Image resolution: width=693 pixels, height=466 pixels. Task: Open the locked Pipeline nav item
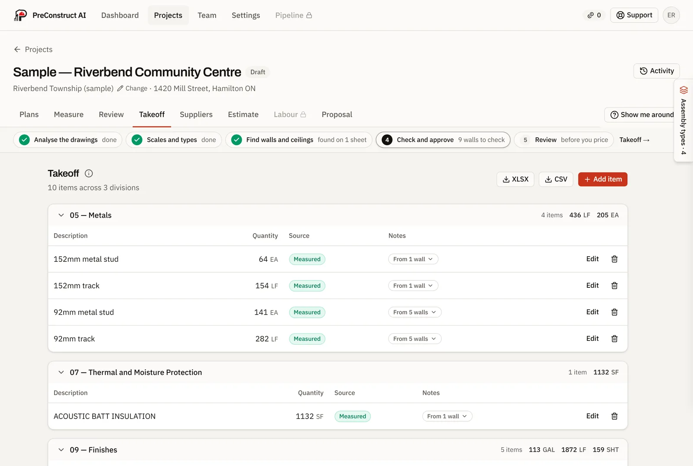[293, 15]
